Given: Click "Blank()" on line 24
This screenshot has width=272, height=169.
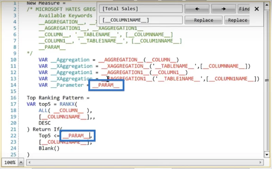Looking at the screenshot, I should pyautogui.click(x=49, y=148).
